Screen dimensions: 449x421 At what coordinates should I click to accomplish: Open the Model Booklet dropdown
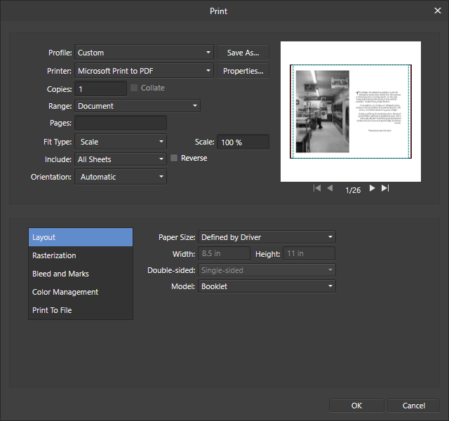click(x=267, y=286)
